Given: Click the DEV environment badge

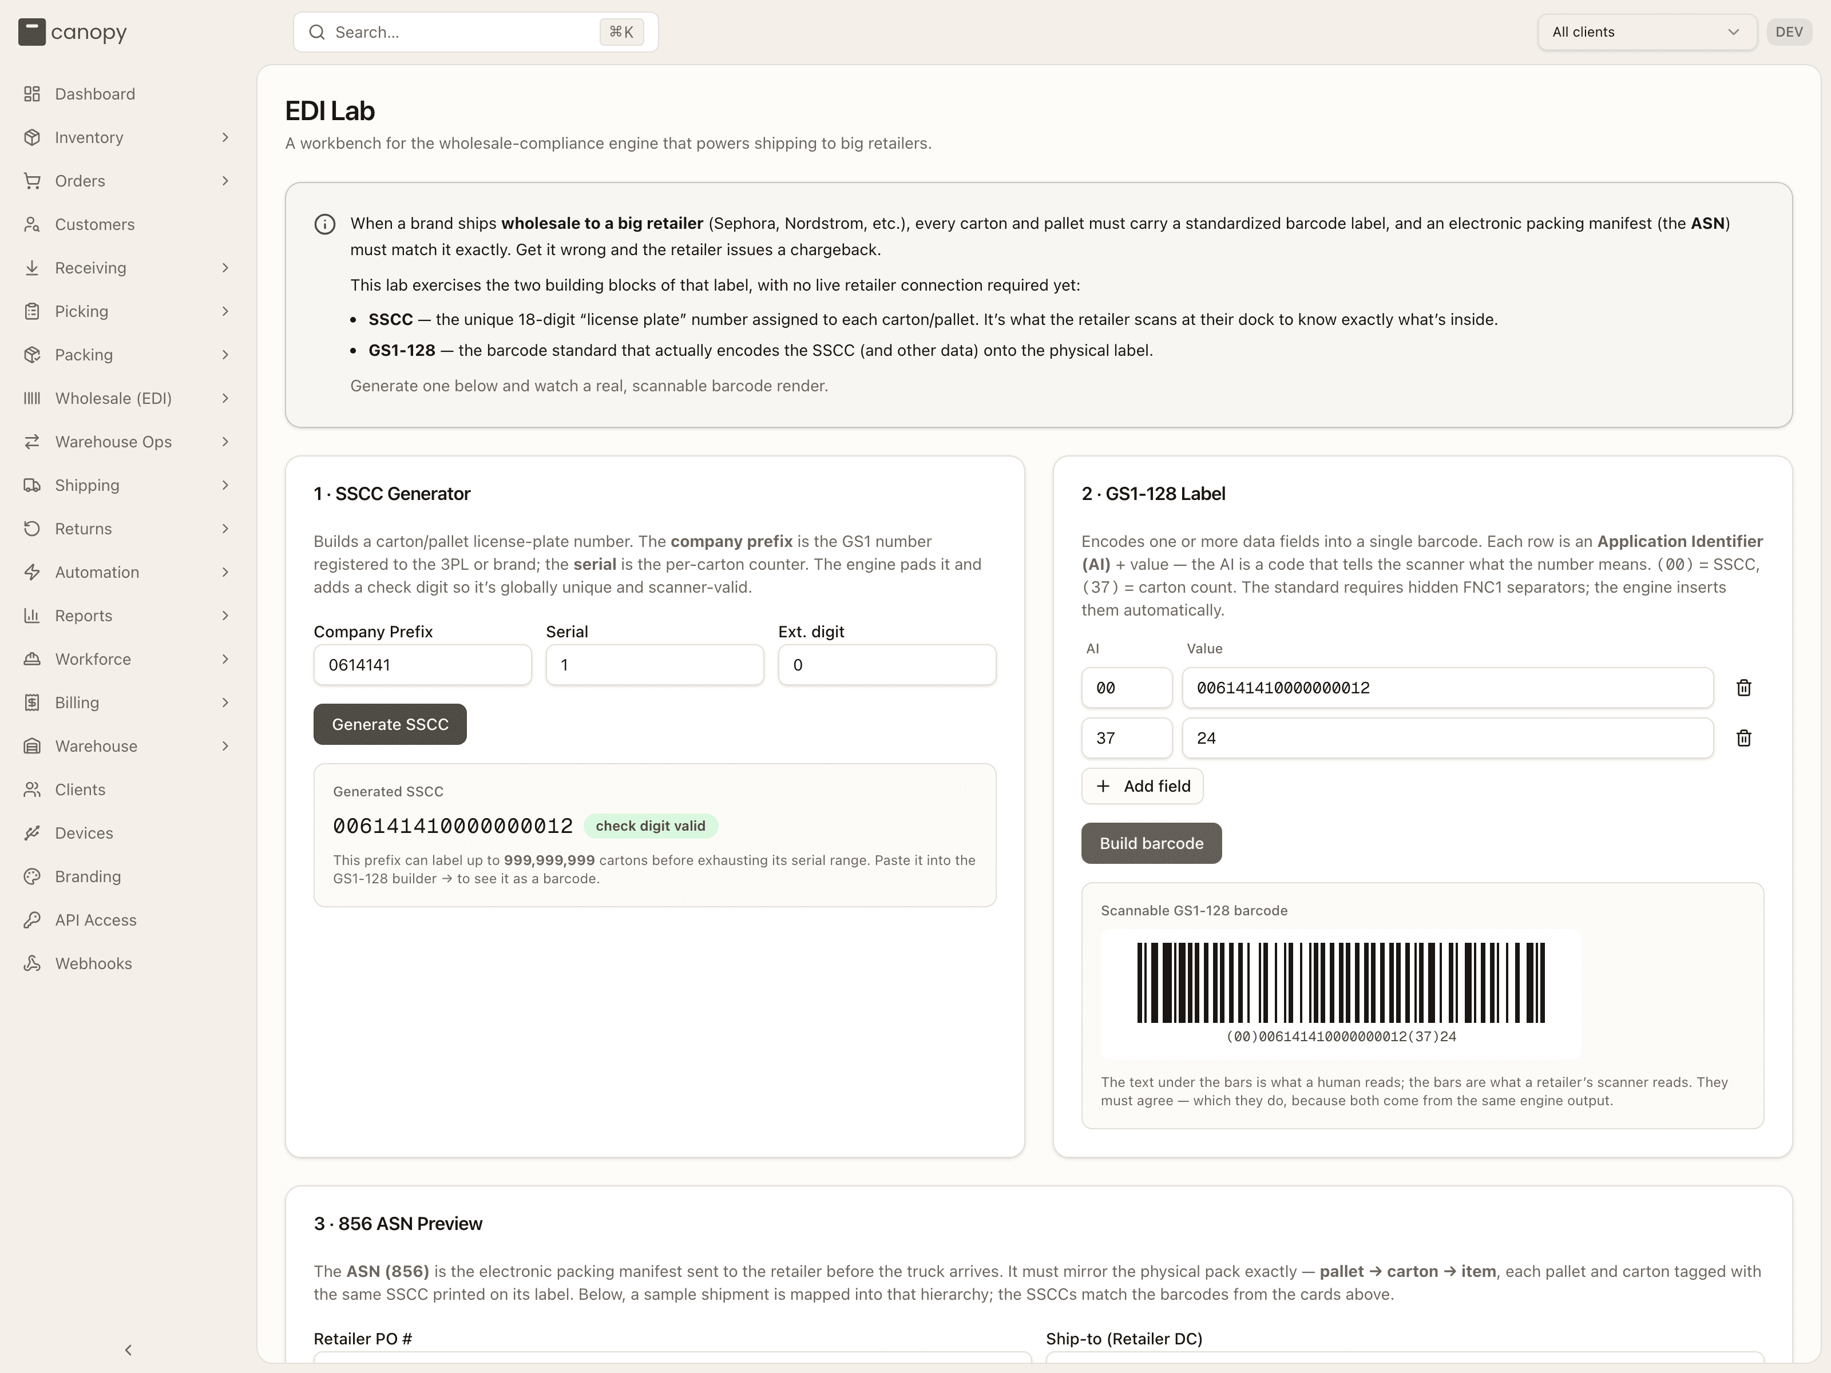Looking at the screenshot, I should click(x=1789, y=32).
